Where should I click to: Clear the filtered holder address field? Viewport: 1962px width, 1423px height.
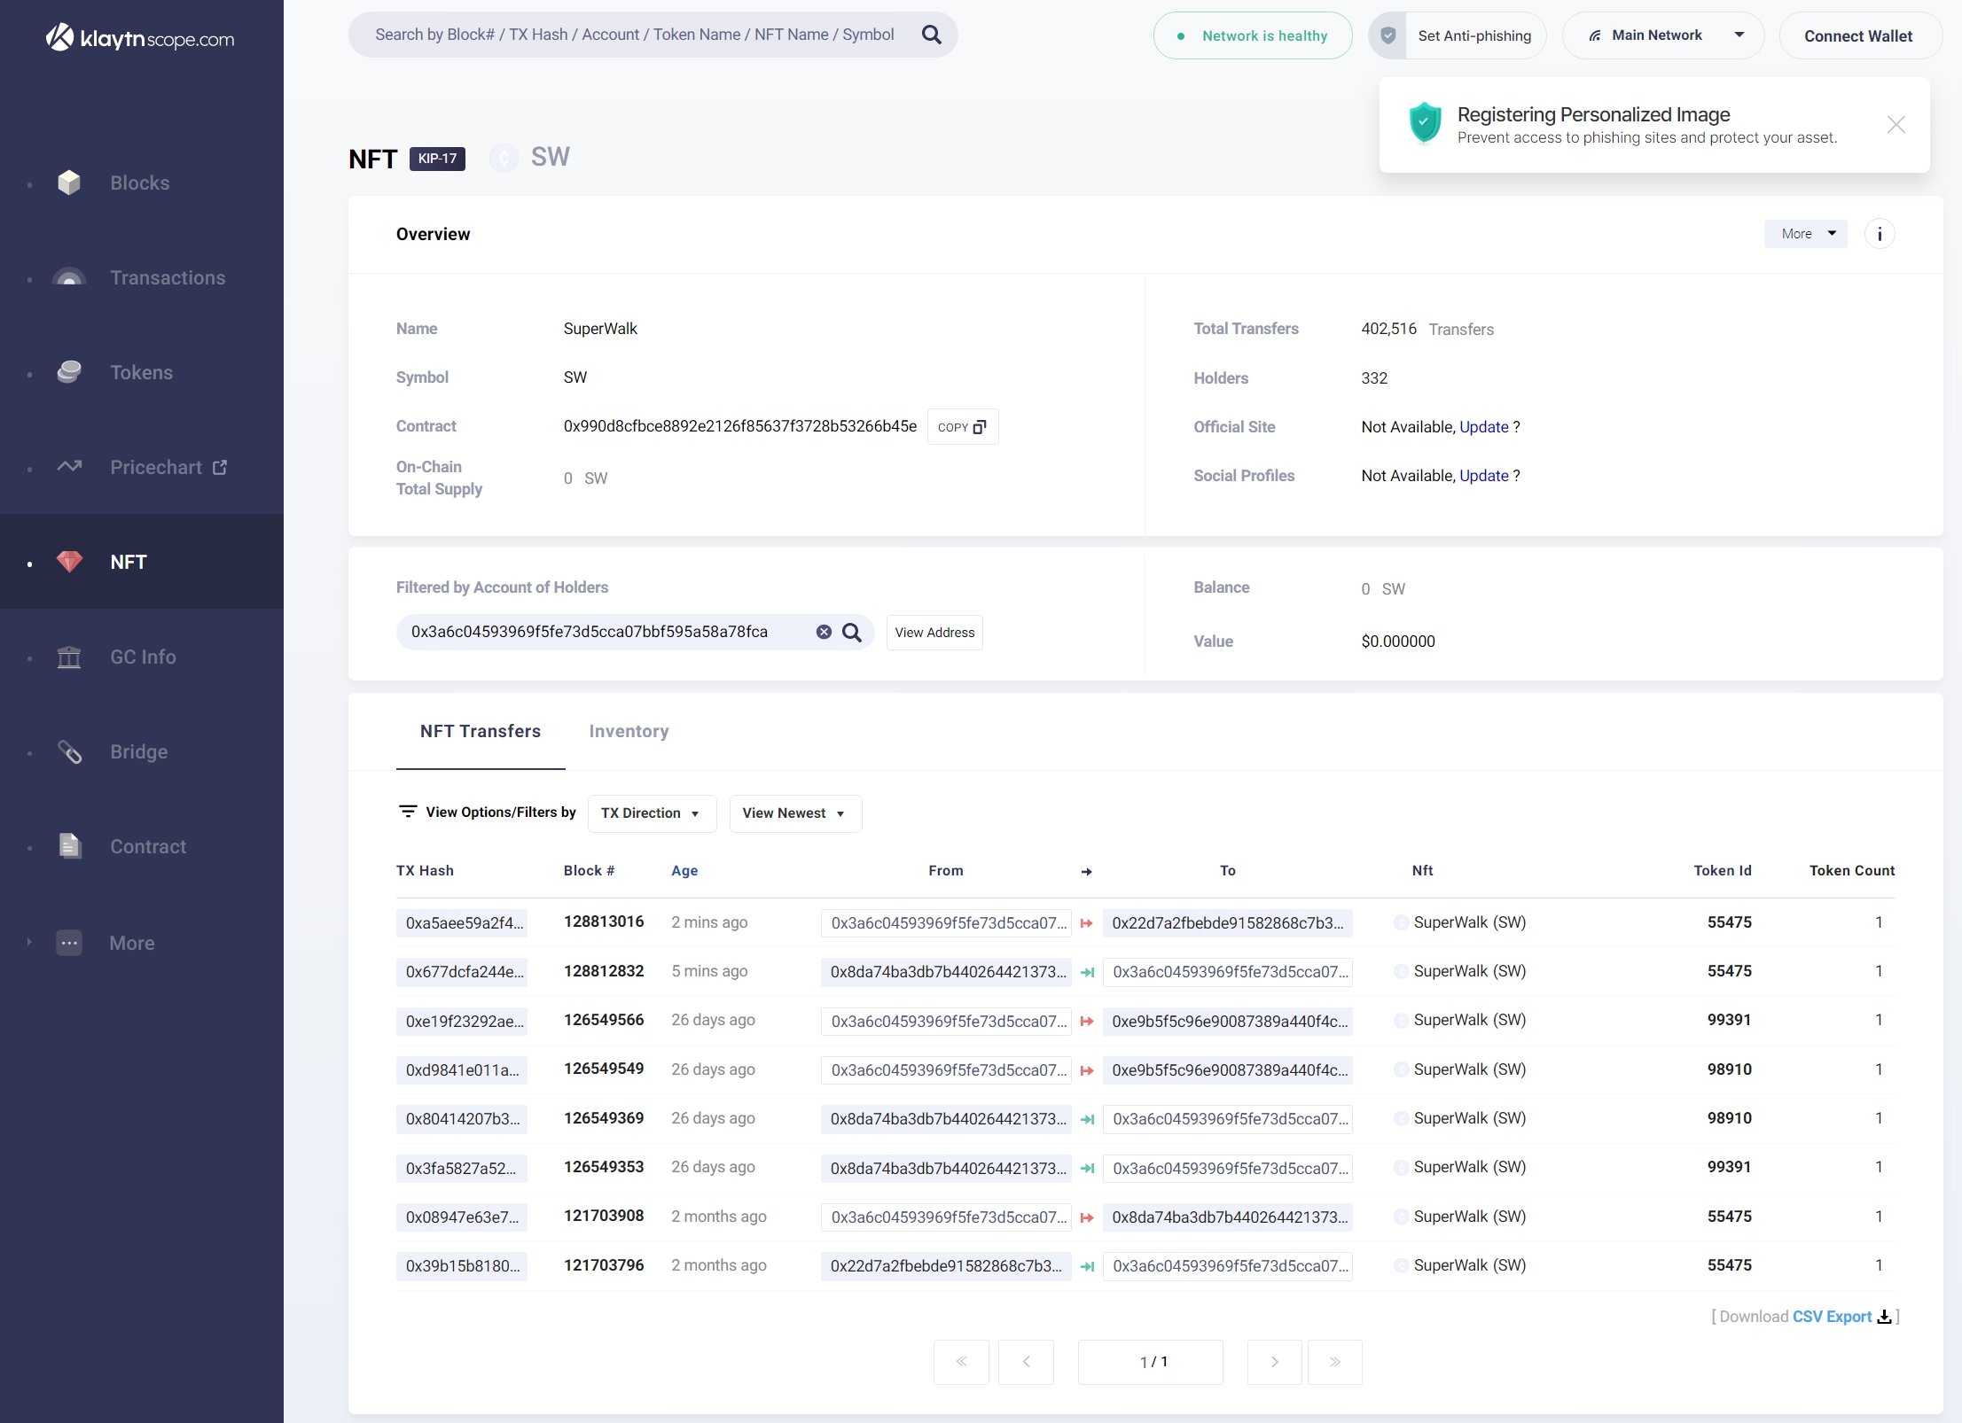tap(824, 632)
